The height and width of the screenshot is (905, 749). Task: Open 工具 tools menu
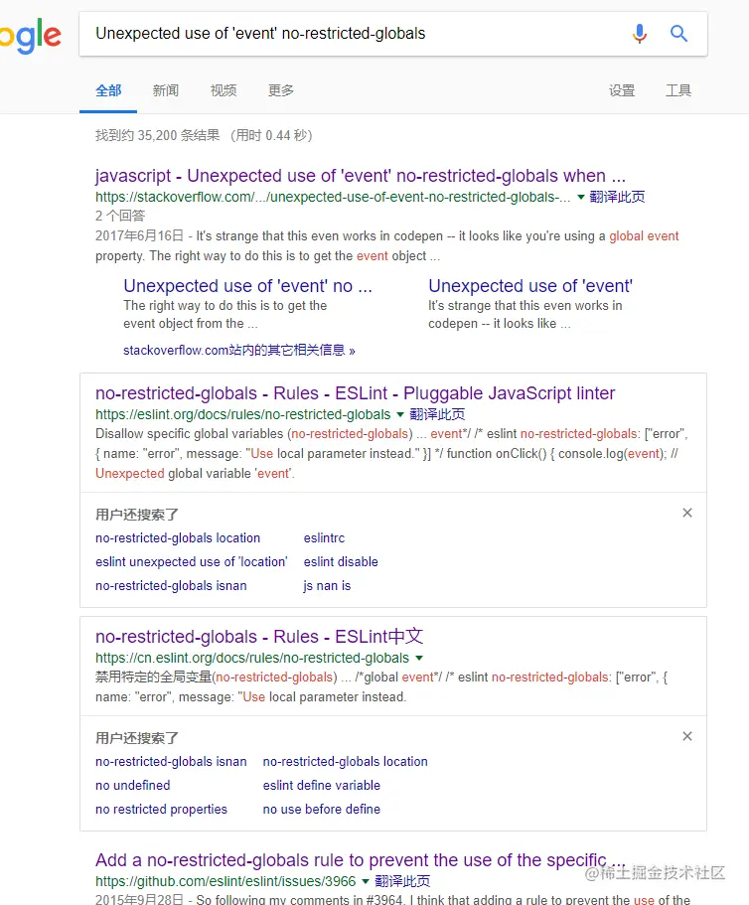pyautogui.click(x=678, y=90)
